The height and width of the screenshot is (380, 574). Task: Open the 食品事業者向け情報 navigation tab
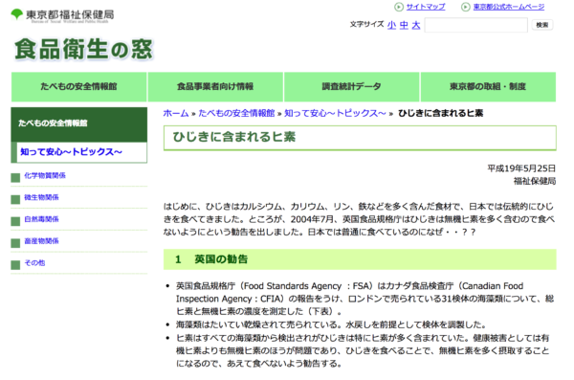[215, 86]
